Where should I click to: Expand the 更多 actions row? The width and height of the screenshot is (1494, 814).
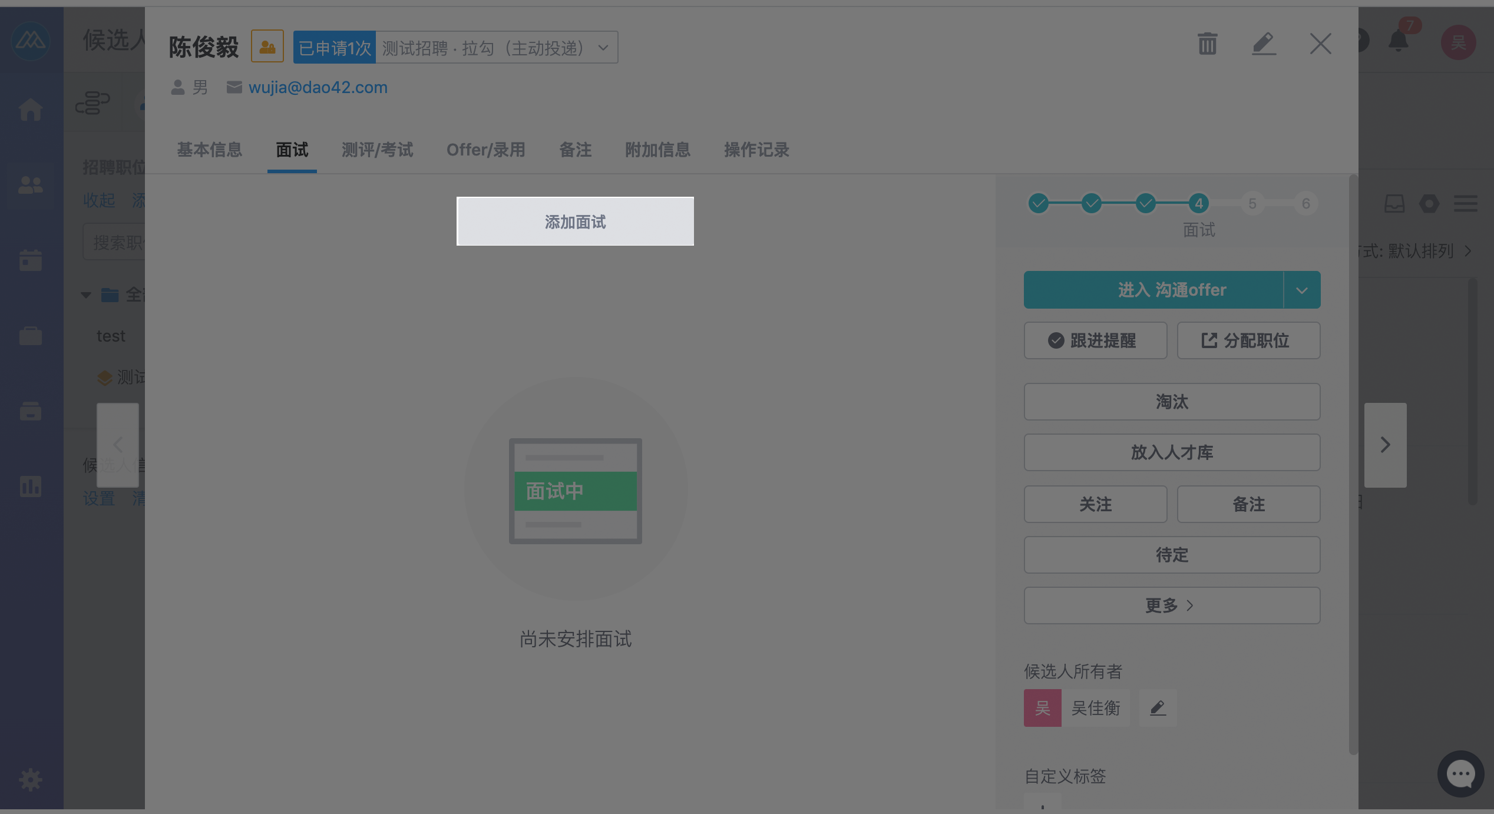click(1171, 605)
